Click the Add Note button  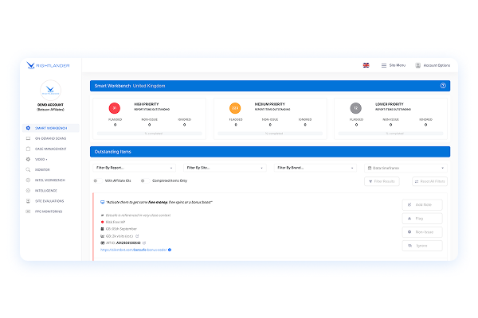[x=422, y=204]
